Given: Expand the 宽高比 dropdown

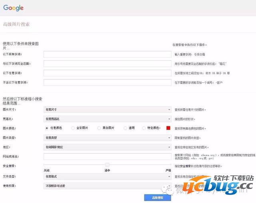Looking at the screenshot, I should (108, 119).
